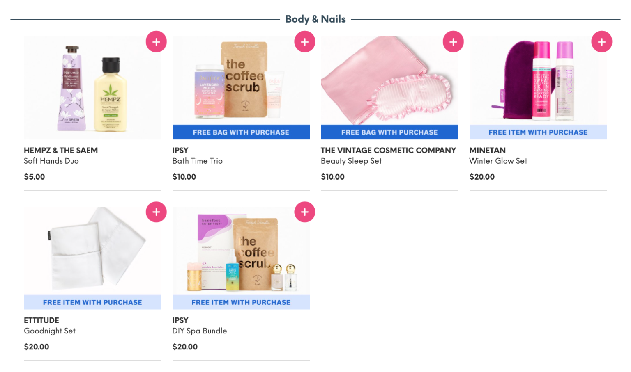Click the $20.00 price under Winter Glow Set
Screen dimensions: 631x372
(x=482, y=177)
